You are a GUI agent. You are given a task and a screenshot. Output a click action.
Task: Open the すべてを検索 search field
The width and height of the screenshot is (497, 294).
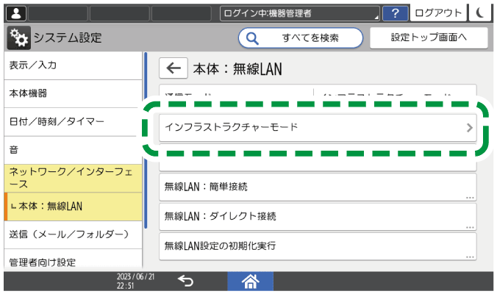pyautogui.click(x=301, y=38)
